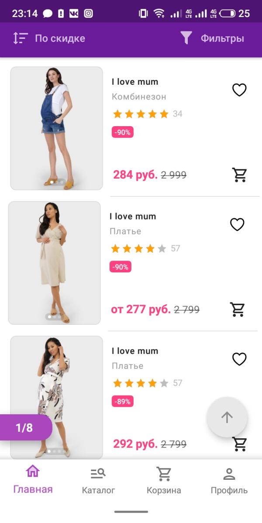This screenshot has width=262, height=523.
Task: Expand the По скидке sorting options
Action: pyautogui.click(x=60, y=38)
